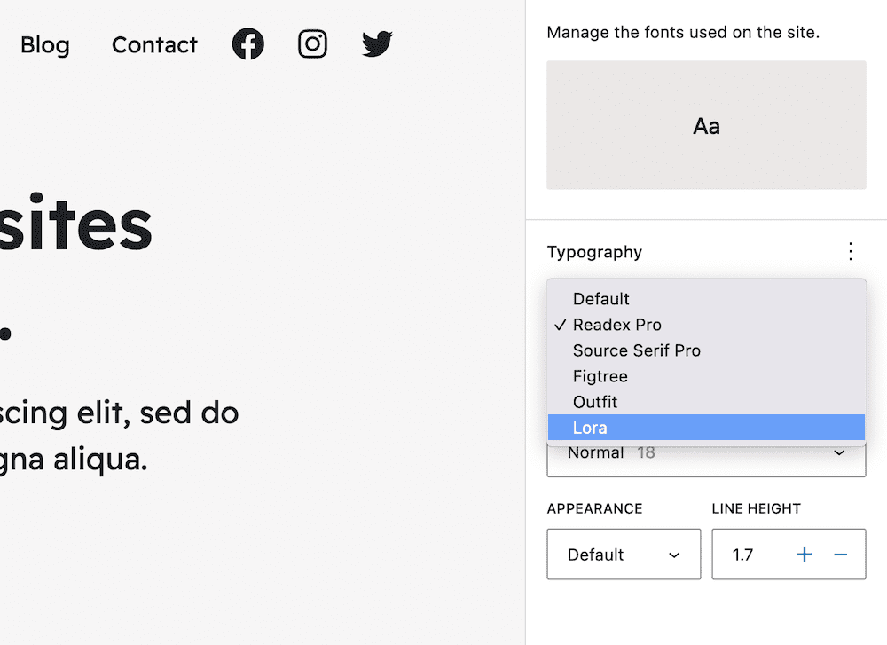This screenshot has height=645, width=887.
Task: Increase line height with the plus button
Action: click(804, 554)
